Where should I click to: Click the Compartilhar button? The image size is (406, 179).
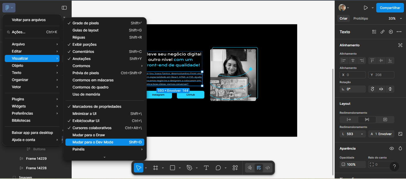click(390, 8)
